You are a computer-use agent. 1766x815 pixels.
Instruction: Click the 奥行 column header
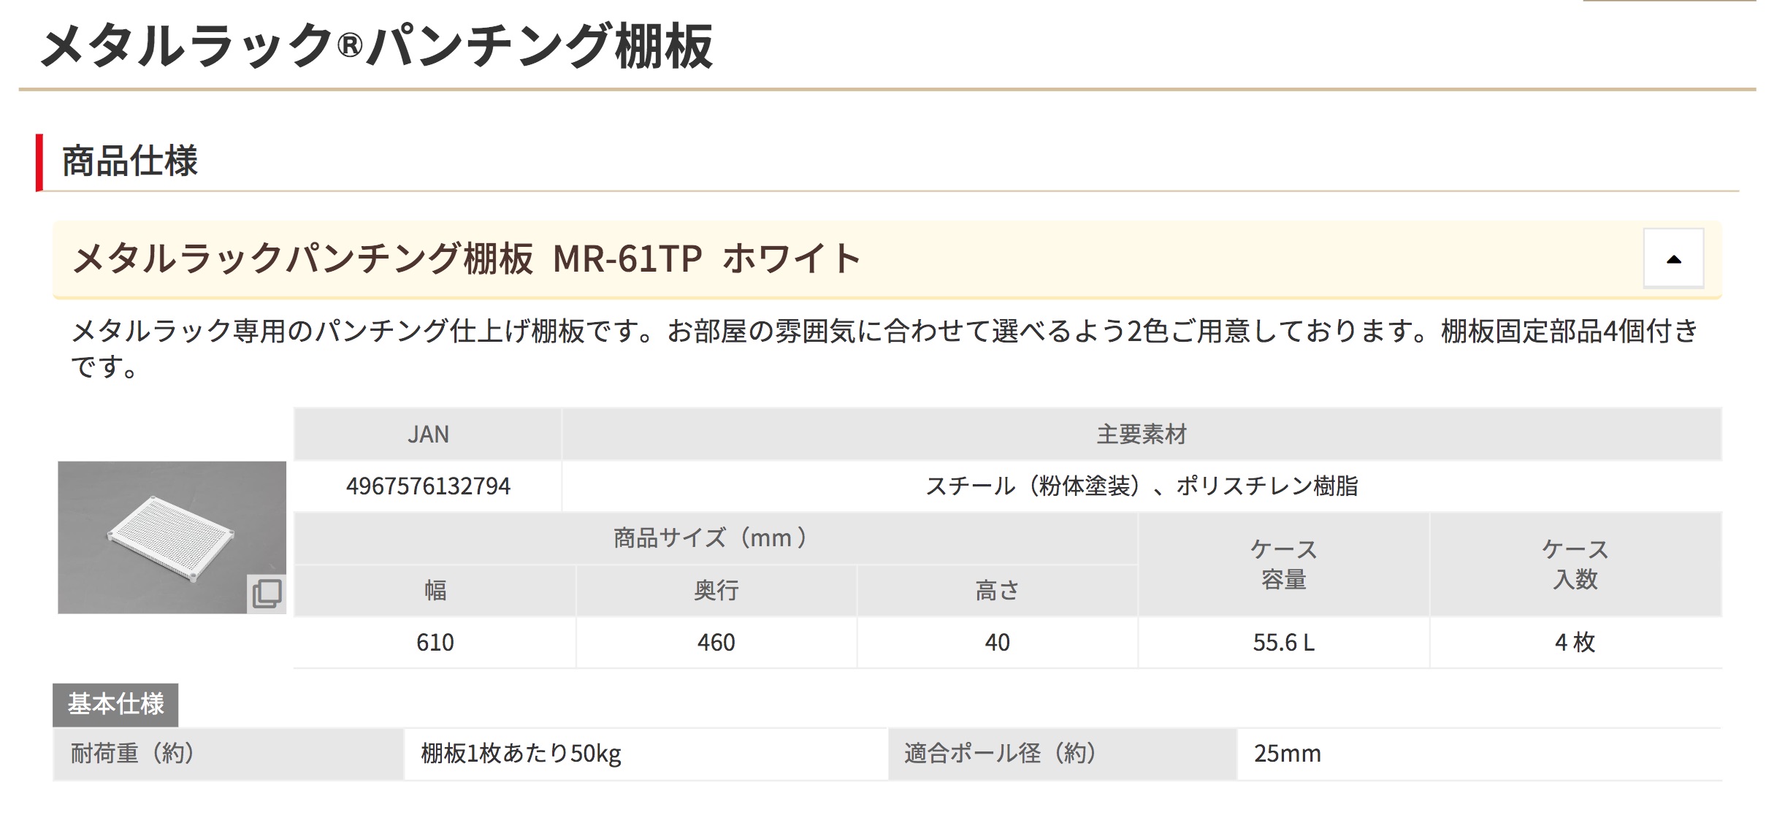[716, 590]
